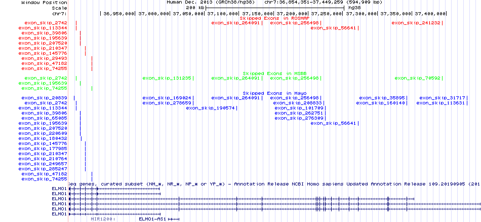This screenshot has height=222, width=481.
Task: Click the exon_skip_190574 feature label
Action: (210, 108)
